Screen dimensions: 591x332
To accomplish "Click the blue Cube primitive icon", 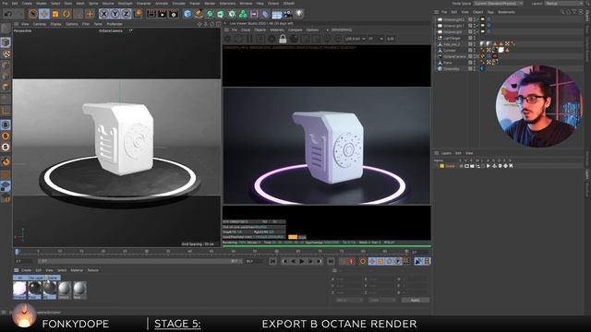I will click(187, 14).
